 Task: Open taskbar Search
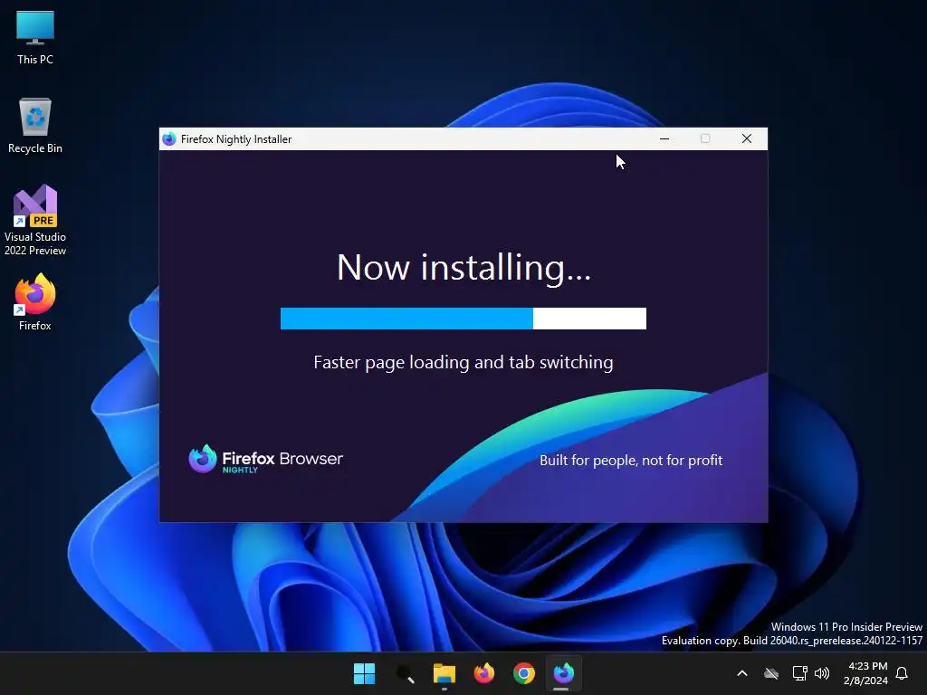point(405,673)
